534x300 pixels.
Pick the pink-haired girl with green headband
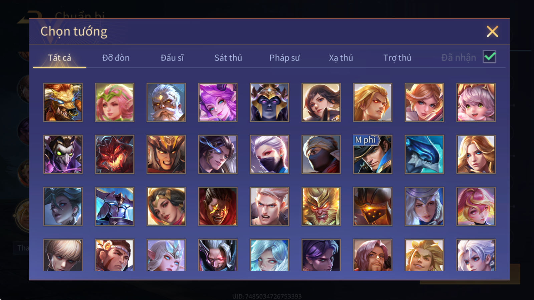[114, 102]
